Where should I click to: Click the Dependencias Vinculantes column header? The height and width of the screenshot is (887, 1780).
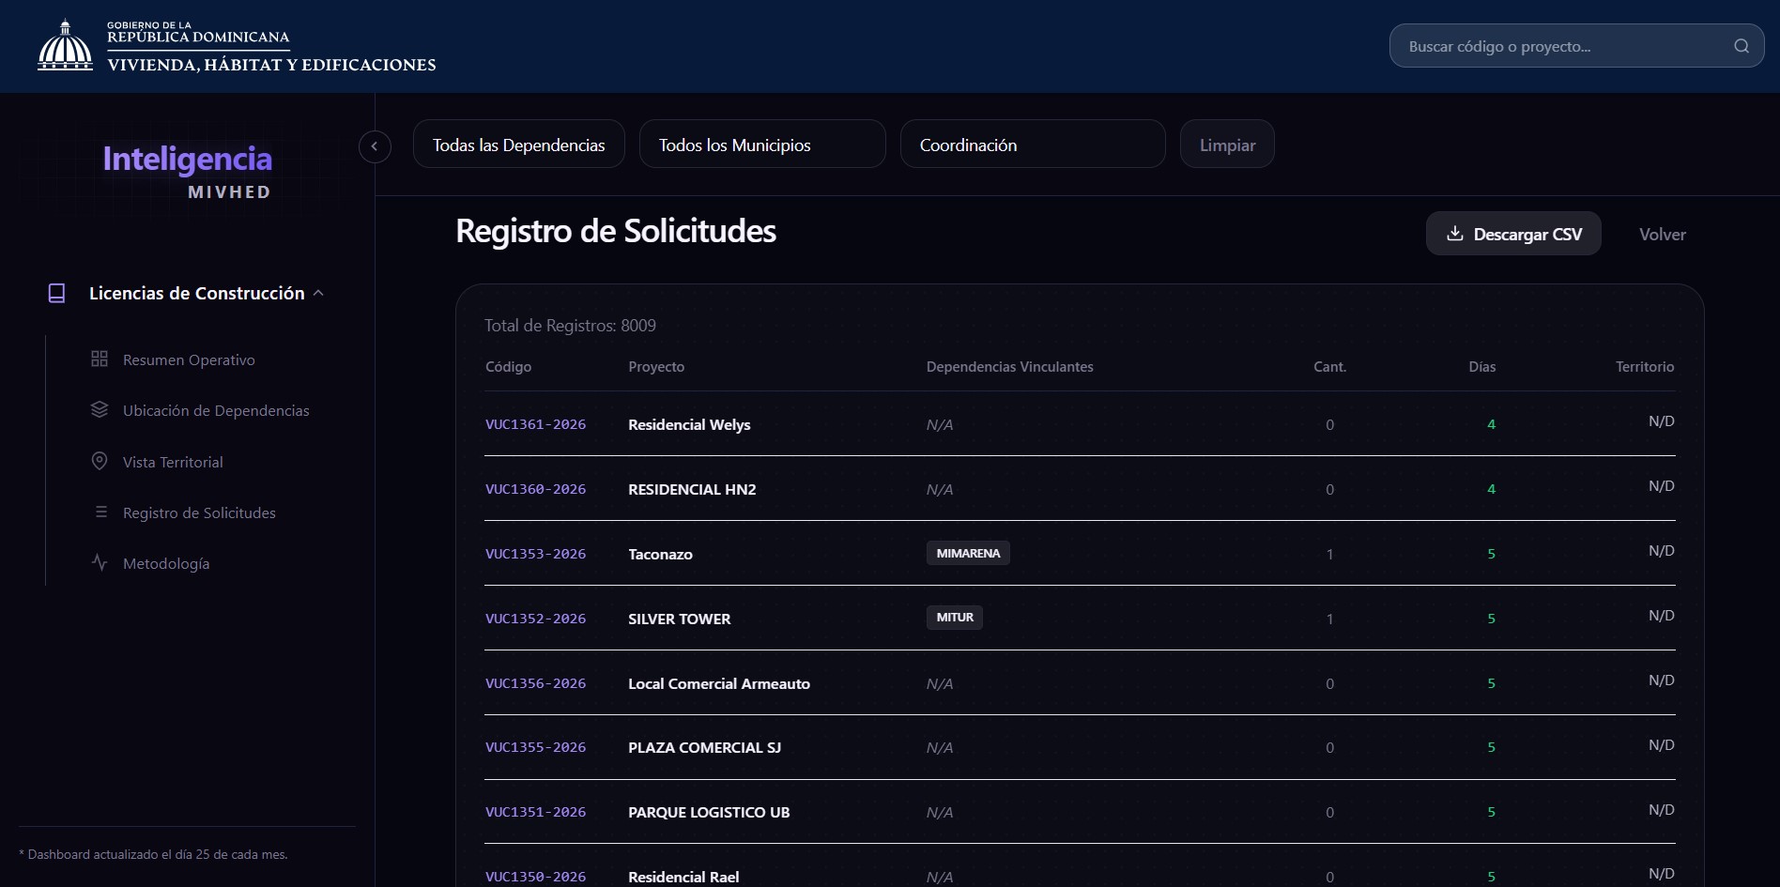[1009, 366]
